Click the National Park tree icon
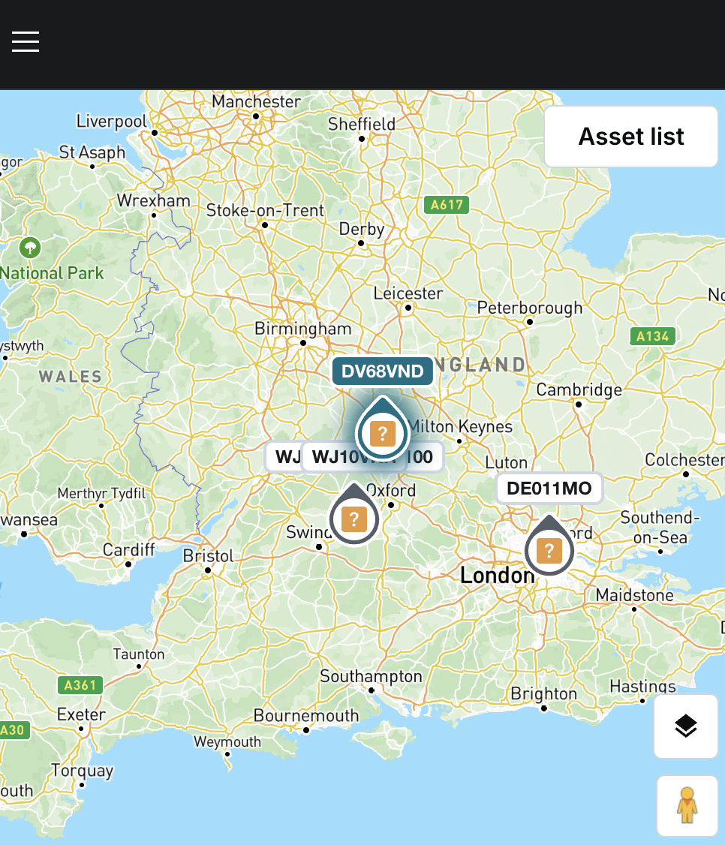Viewport: 725px width, 845px height. 30,247
